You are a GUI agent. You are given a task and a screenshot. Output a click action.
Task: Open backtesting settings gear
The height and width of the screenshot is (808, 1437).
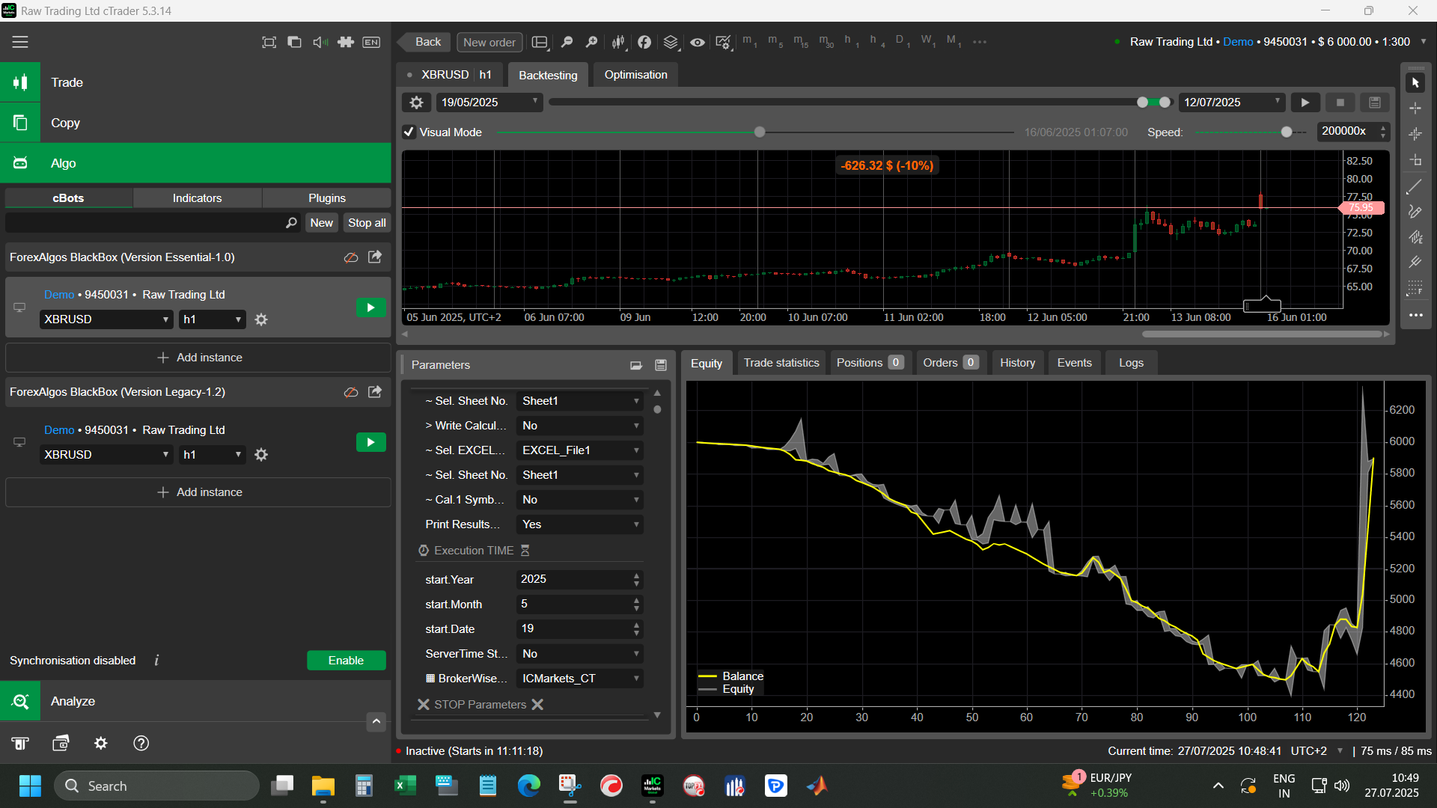(417, 102)
